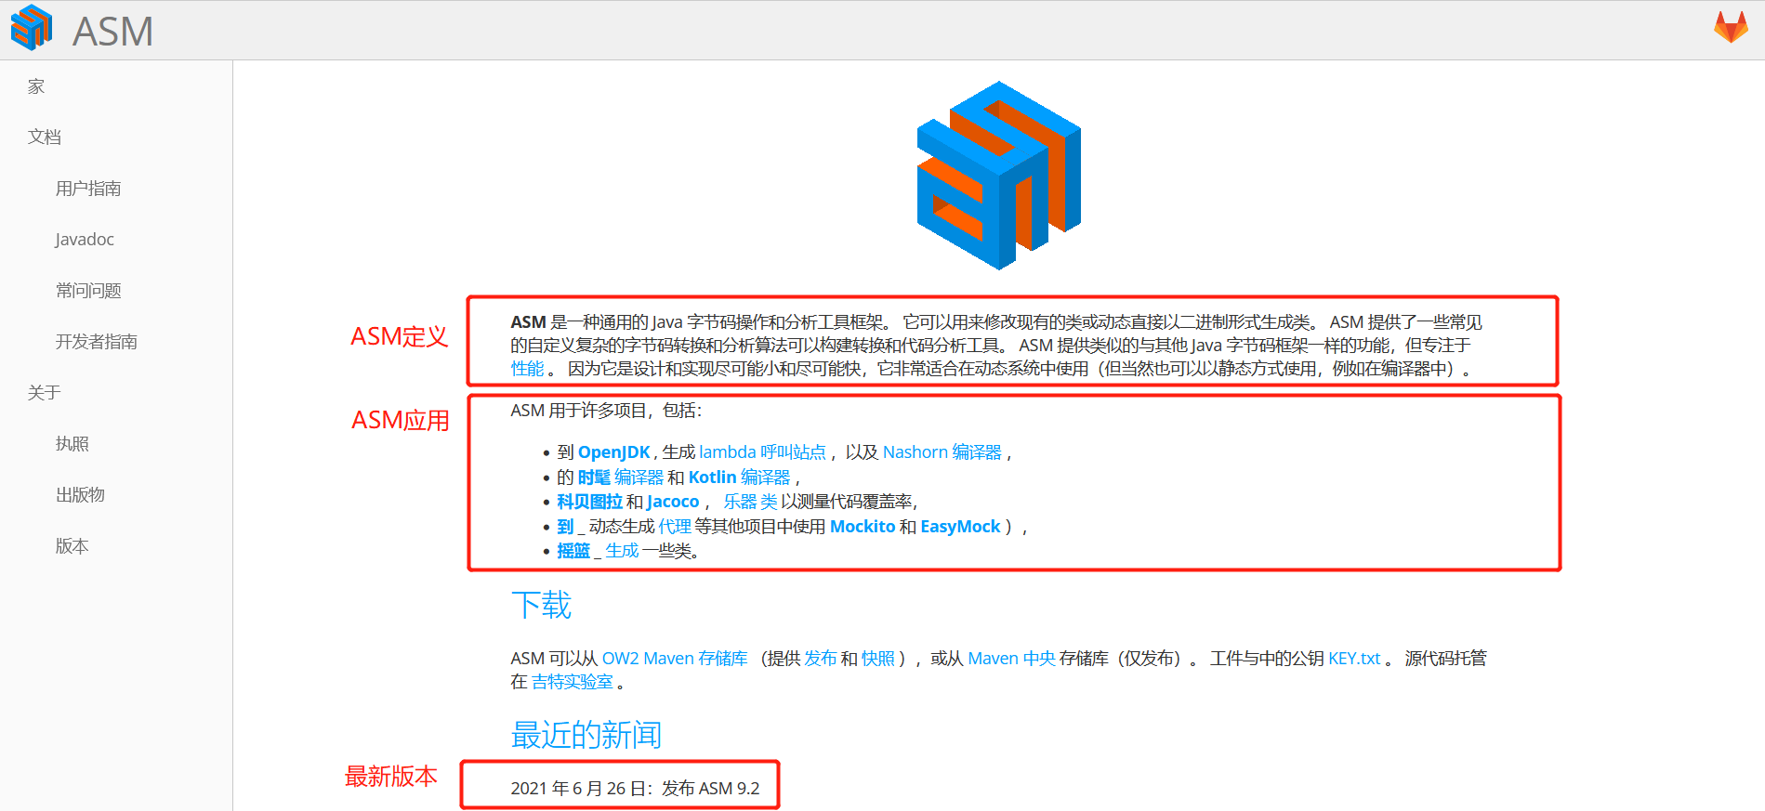
Task: Follow the 发布 link
Action: pos(820,659)
